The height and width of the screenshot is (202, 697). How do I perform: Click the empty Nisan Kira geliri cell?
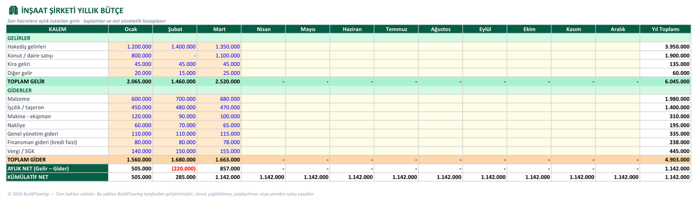pyautogui.click(x=263, y=64)
